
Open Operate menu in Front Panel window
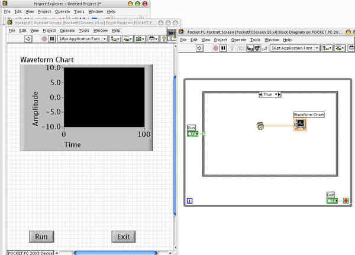pos(67,31)
